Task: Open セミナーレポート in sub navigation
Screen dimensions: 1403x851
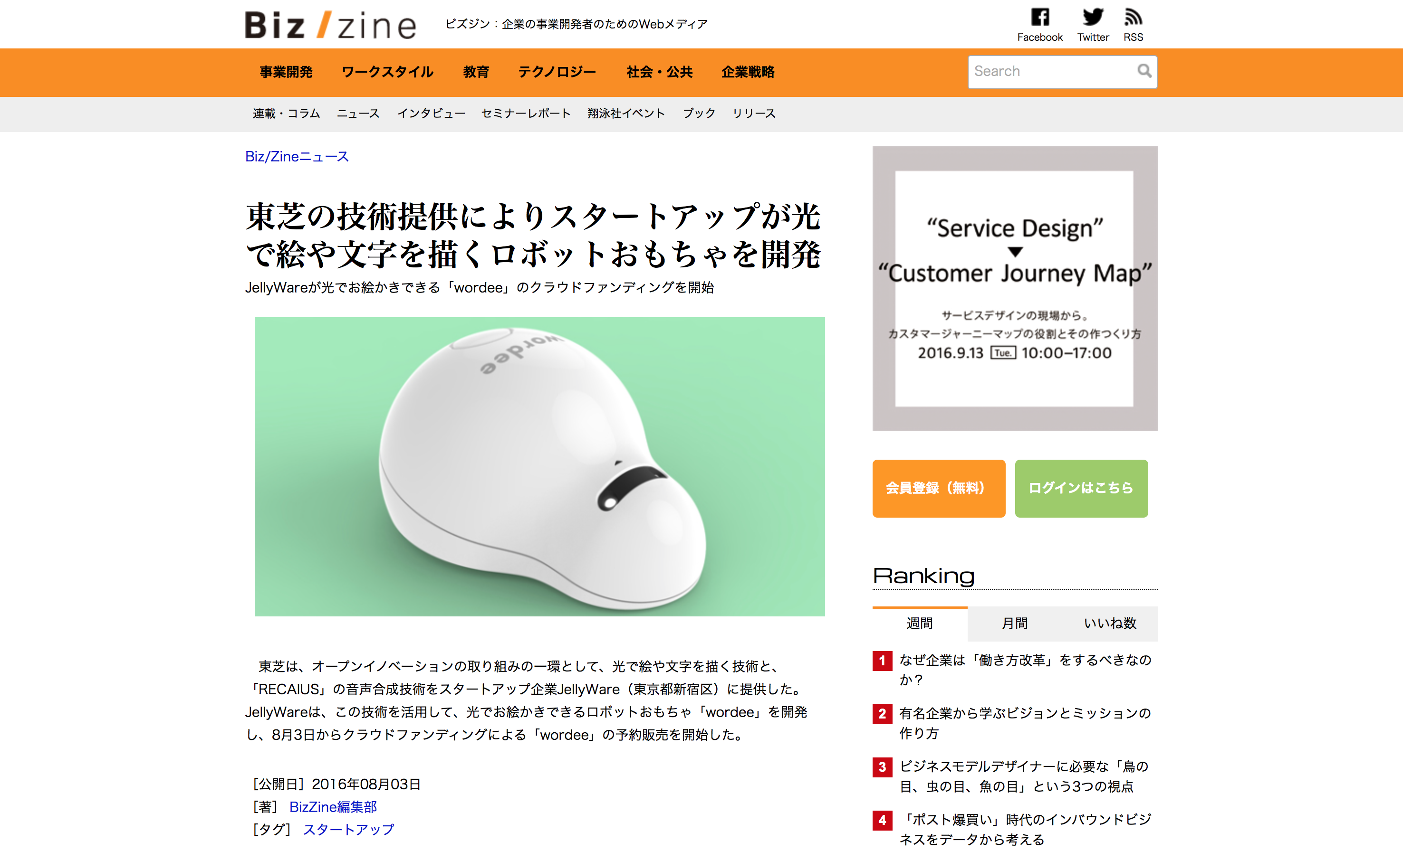Action: click(x=526, y=113)
